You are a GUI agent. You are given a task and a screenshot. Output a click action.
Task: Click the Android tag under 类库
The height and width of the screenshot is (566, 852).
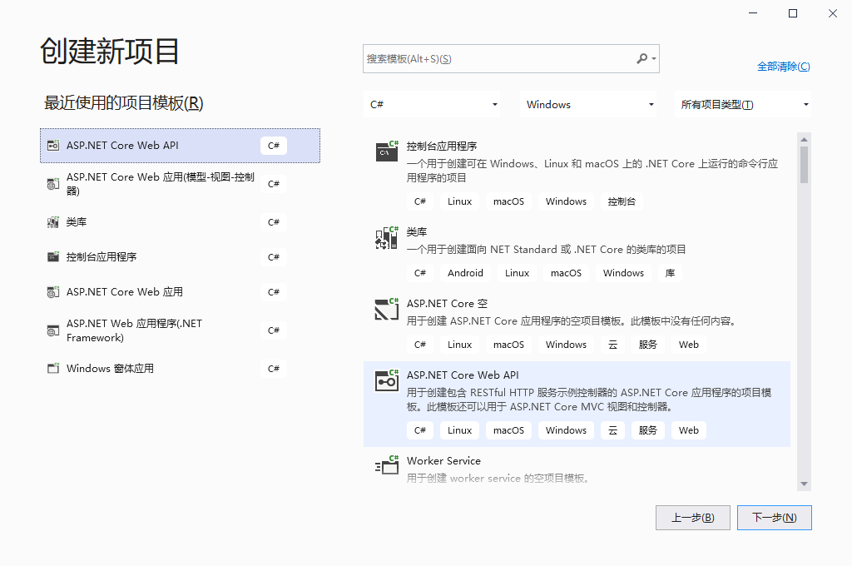pyautogui.click(x=465, y=273)
